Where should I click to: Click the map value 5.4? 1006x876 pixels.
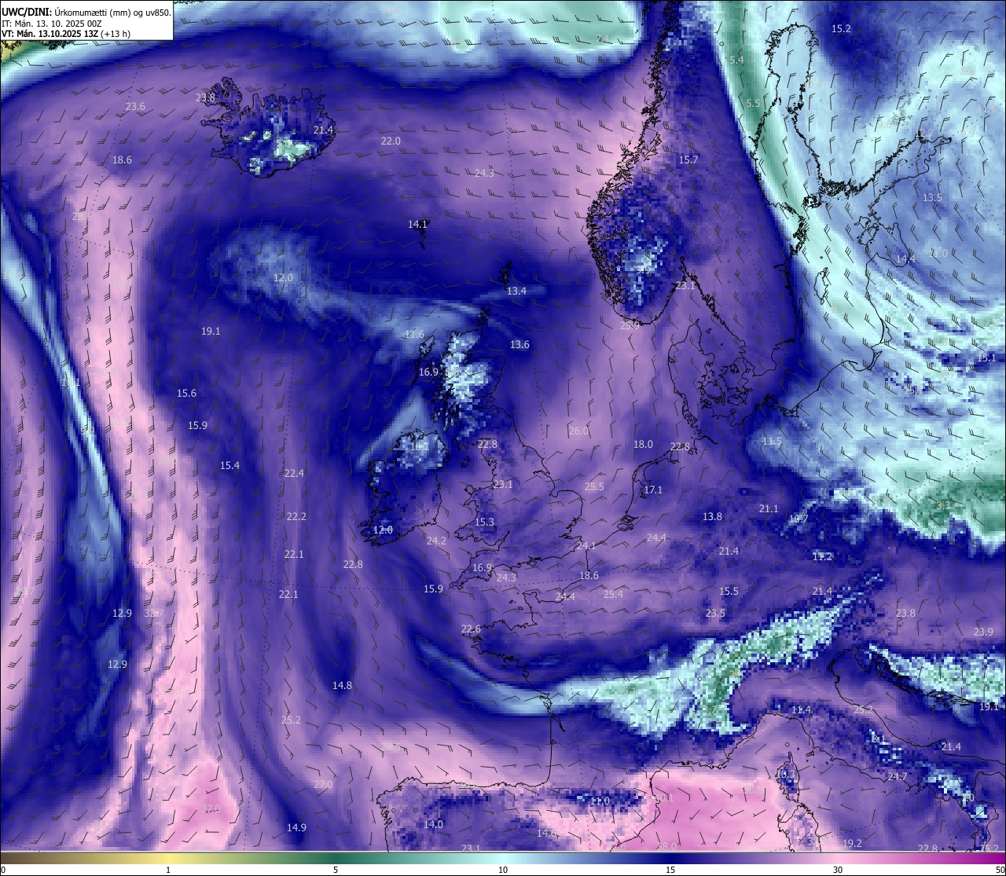736,60
